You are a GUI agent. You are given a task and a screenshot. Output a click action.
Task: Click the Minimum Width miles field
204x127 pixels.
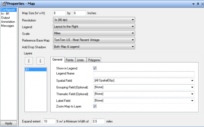[98, 121]
